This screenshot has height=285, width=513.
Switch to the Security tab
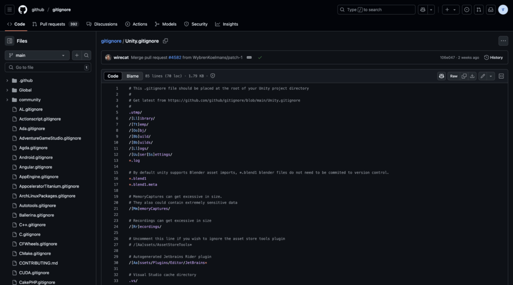196,24
